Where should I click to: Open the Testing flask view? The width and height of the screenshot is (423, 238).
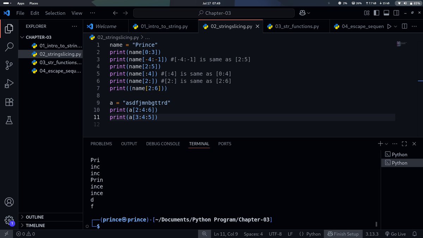[9, 120]
